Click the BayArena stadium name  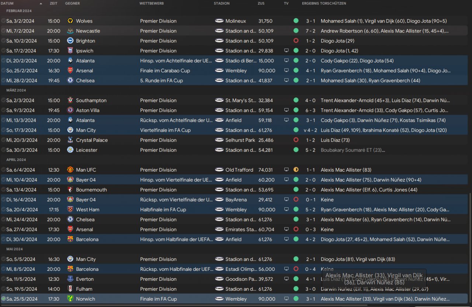(236, 200)
